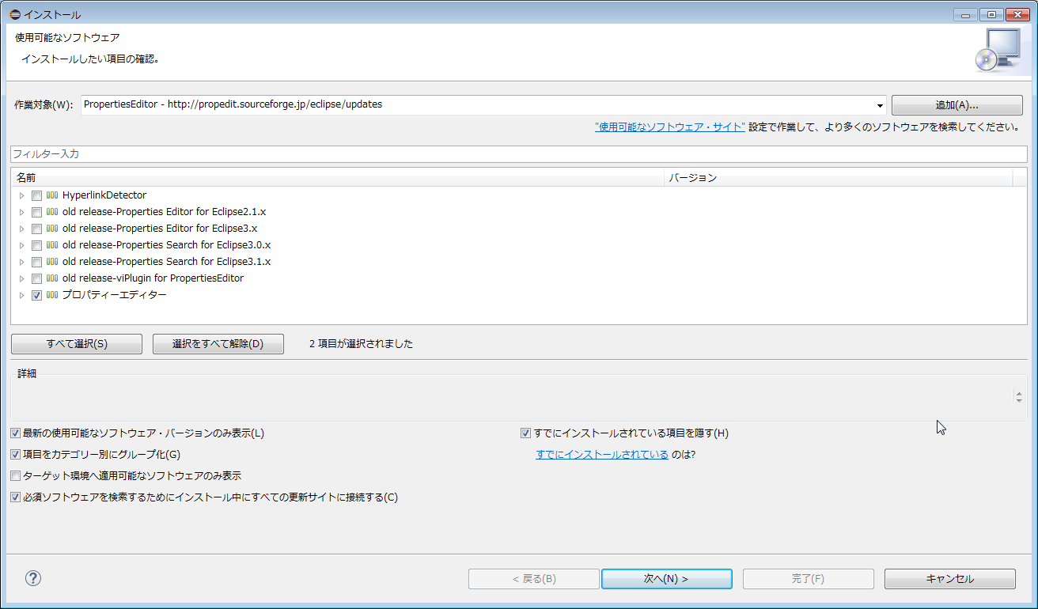Click the category icon beside Properties Search for Eclipse3.0.x
The height and width of the screenshot is (609, 1038).
point(52,245)
